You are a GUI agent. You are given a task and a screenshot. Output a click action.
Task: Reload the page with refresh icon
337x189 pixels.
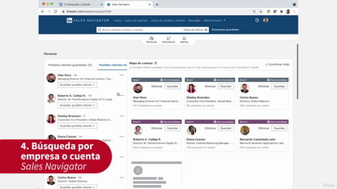click(x=55, y=12)
